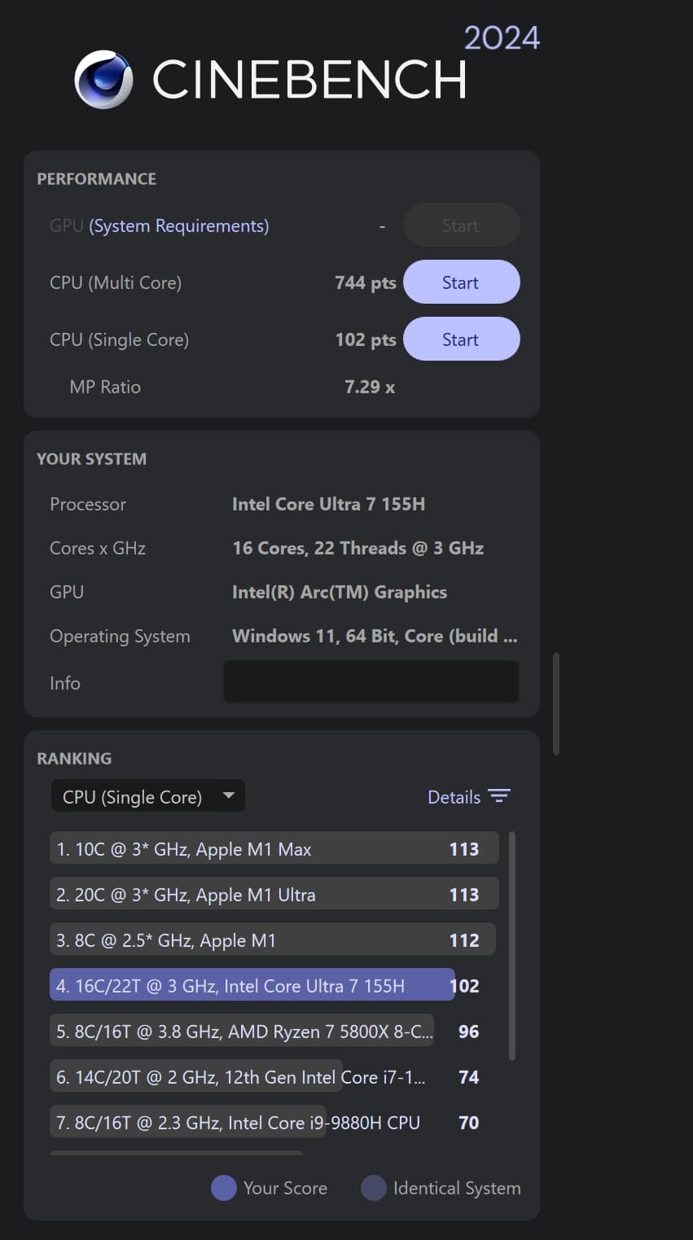
Task: Select highlighted Intel Core Ultra 7 155H row
Action: point(252,986)
